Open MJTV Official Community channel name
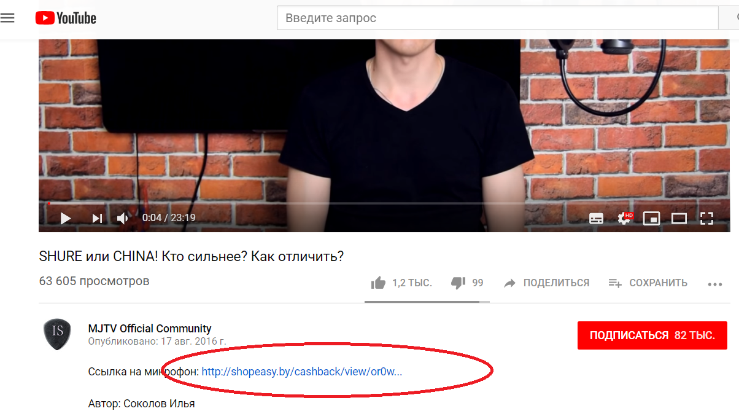 [x=150, y=328]
